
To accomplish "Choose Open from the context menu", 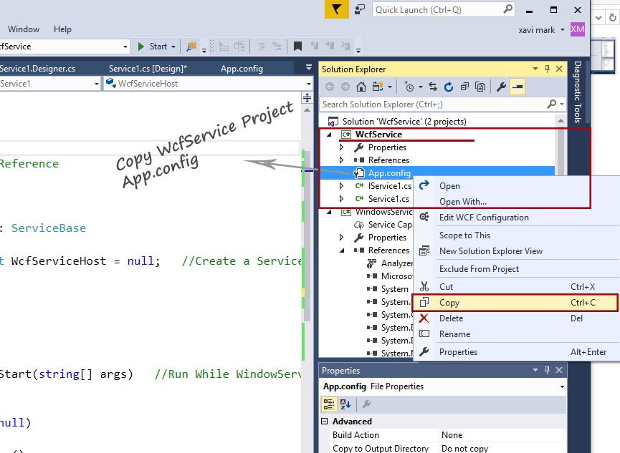I will click(449, 186).
